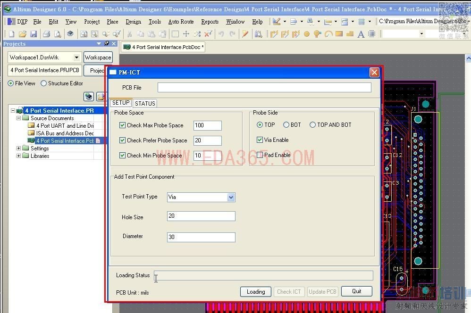Click the Quit button
The image size is (471, 313).
tap(357, 291)
